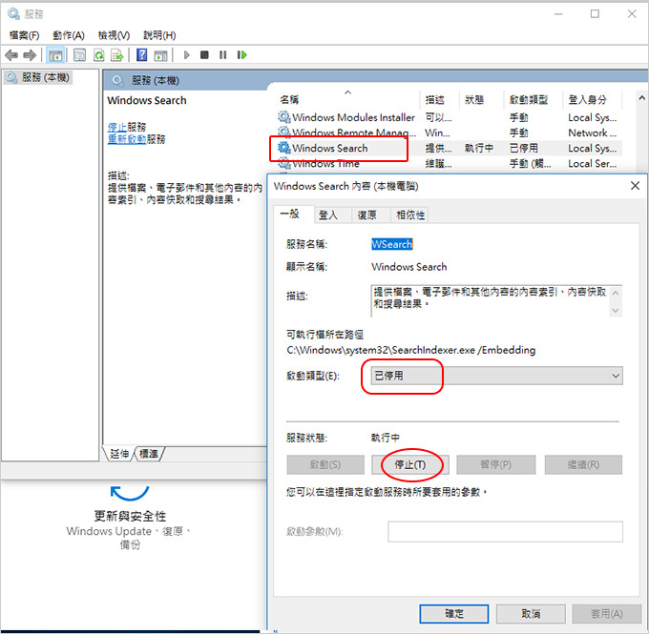Viewport: 649px width, 634px height.
Task: Go forward with the toolbar Forward arrow
Action: click(30, 55)
